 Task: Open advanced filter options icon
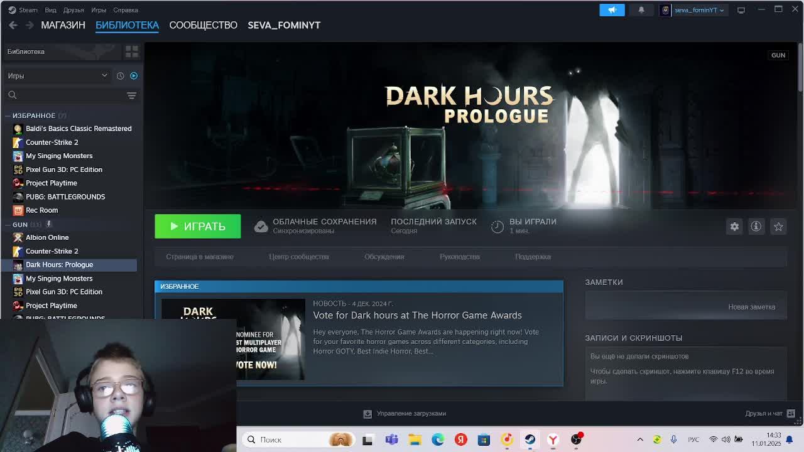(x=131, y=95)
